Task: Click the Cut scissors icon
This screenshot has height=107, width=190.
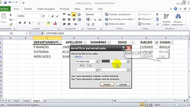Action: click(11, 15)
